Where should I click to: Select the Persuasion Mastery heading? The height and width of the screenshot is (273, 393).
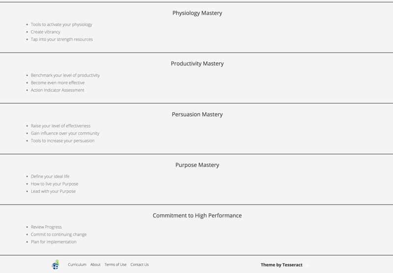pyautogui.click(x=197, y=114)
